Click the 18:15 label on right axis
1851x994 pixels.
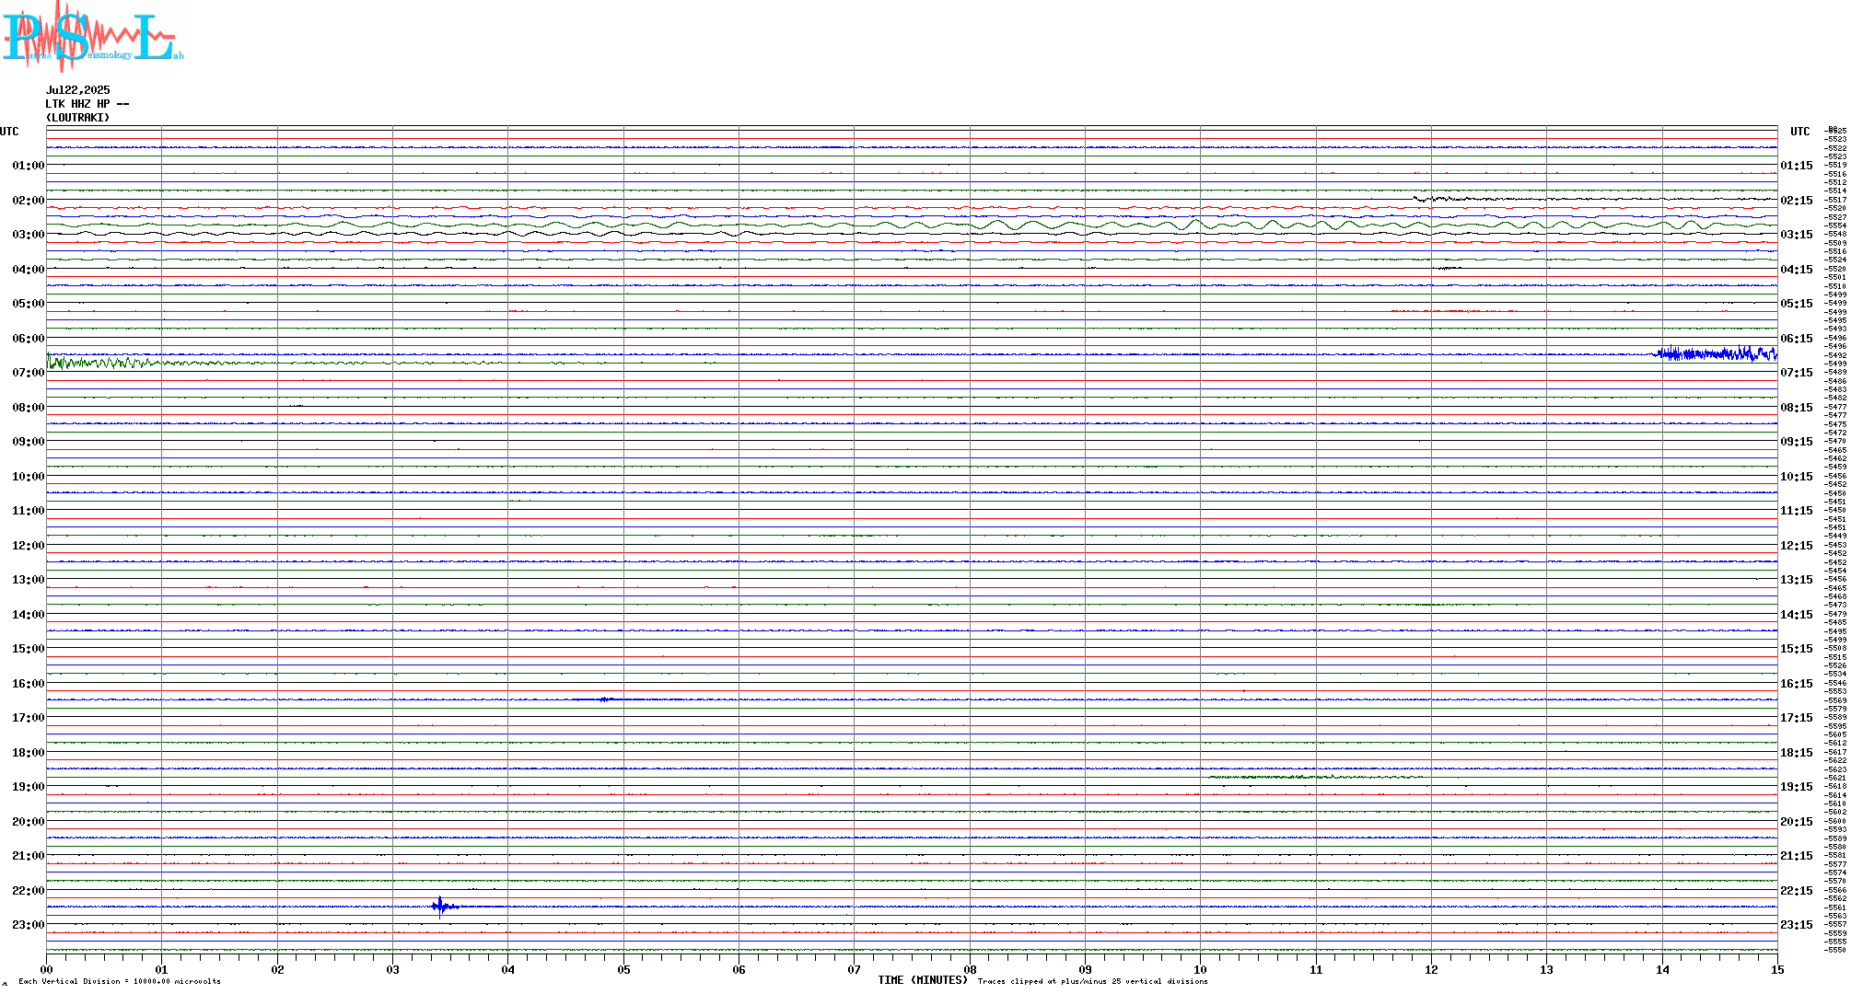(x=1797, y=753)
